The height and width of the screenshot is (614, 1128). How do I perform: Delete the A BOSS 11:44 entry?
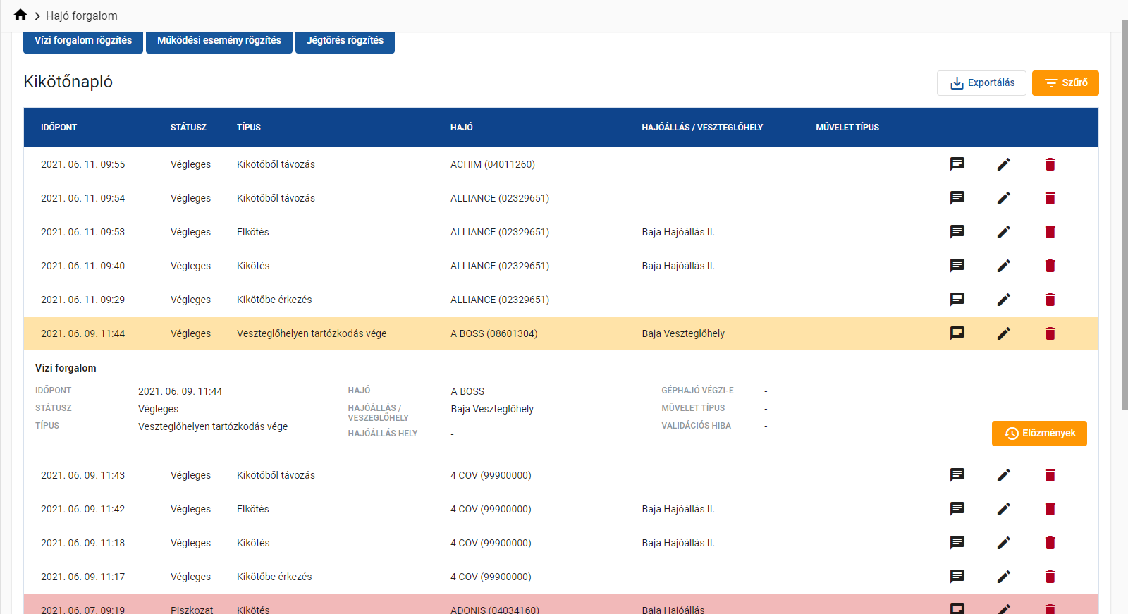point(1050,333)
